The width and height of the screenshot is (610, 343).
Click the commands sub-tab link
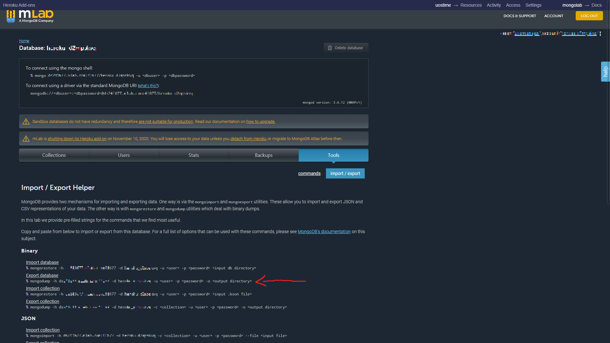(309, 173)
